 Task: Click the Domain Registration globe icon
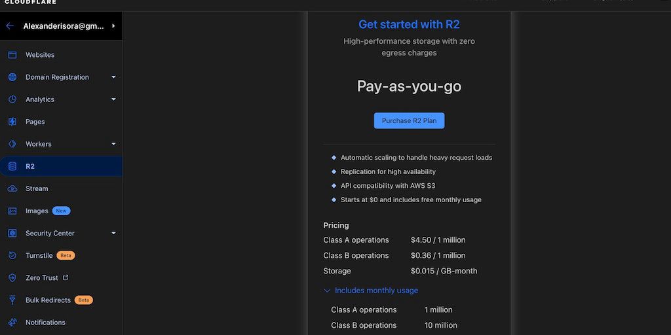[x=12, y=77]
